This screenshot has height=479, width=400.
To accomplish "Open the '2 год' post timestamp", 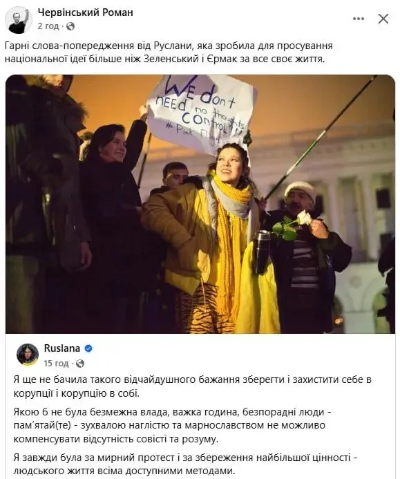I will [x=48, y=26].
